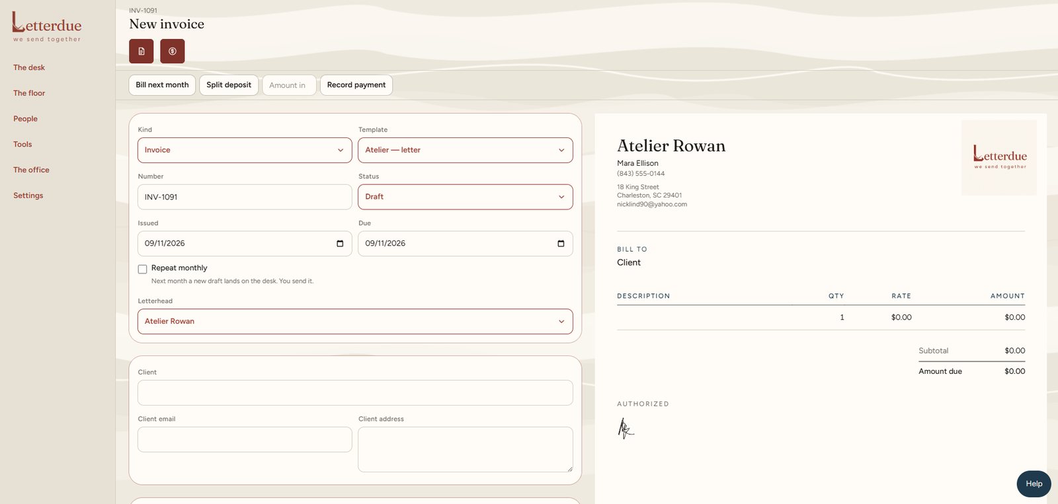1058x504 pixels.
Task: Grab the Client address textarea resize handle
Action: (x=569, y=469)
